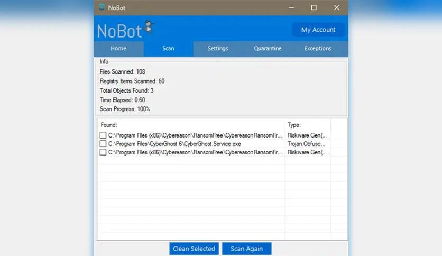Open My Account

318,30
